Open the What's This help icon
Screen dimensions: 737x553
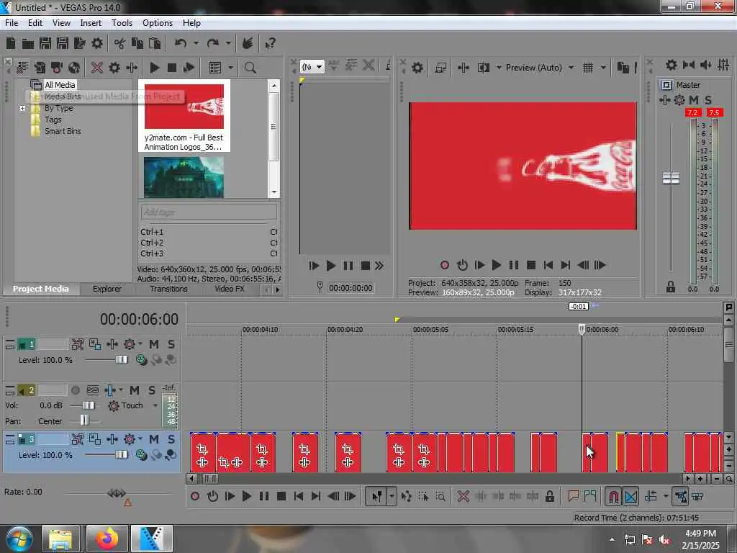point(270,44)
